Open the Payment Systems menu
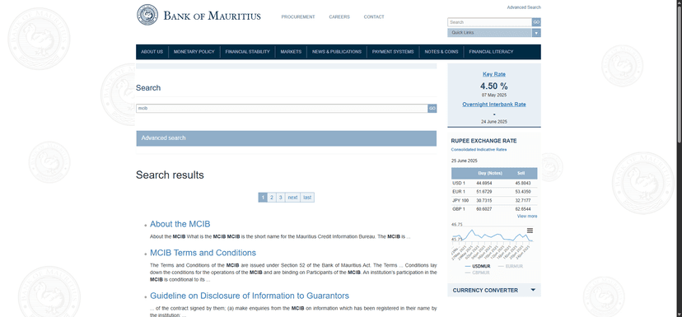This screenshot has height=317, width=682. pyautogui.click(x=393, y=52)
